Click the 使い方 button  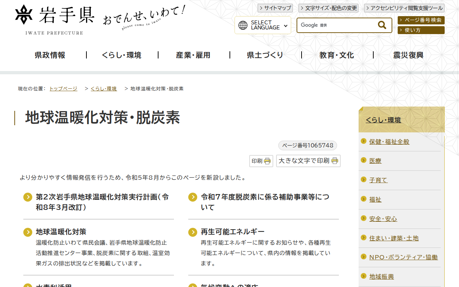click(x=421, y=30)
